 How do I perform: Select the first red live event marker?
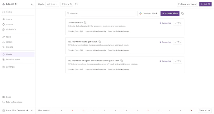click(x=72, y=110)
